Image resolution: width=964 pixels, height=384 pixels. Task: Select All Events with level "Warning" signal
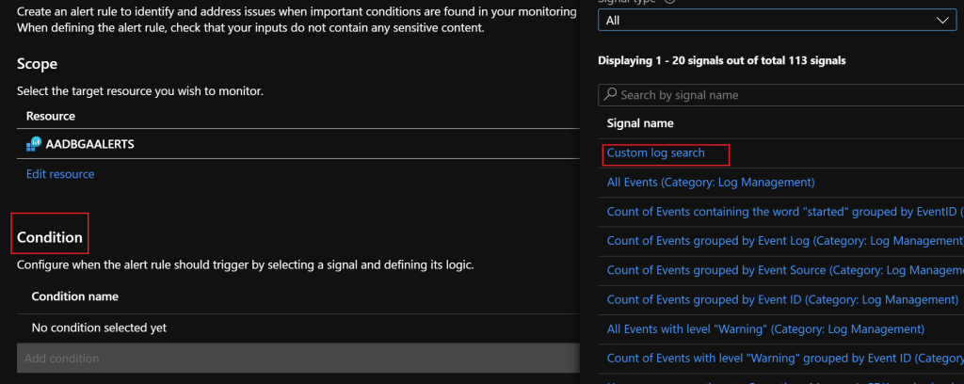pos(765,329)
